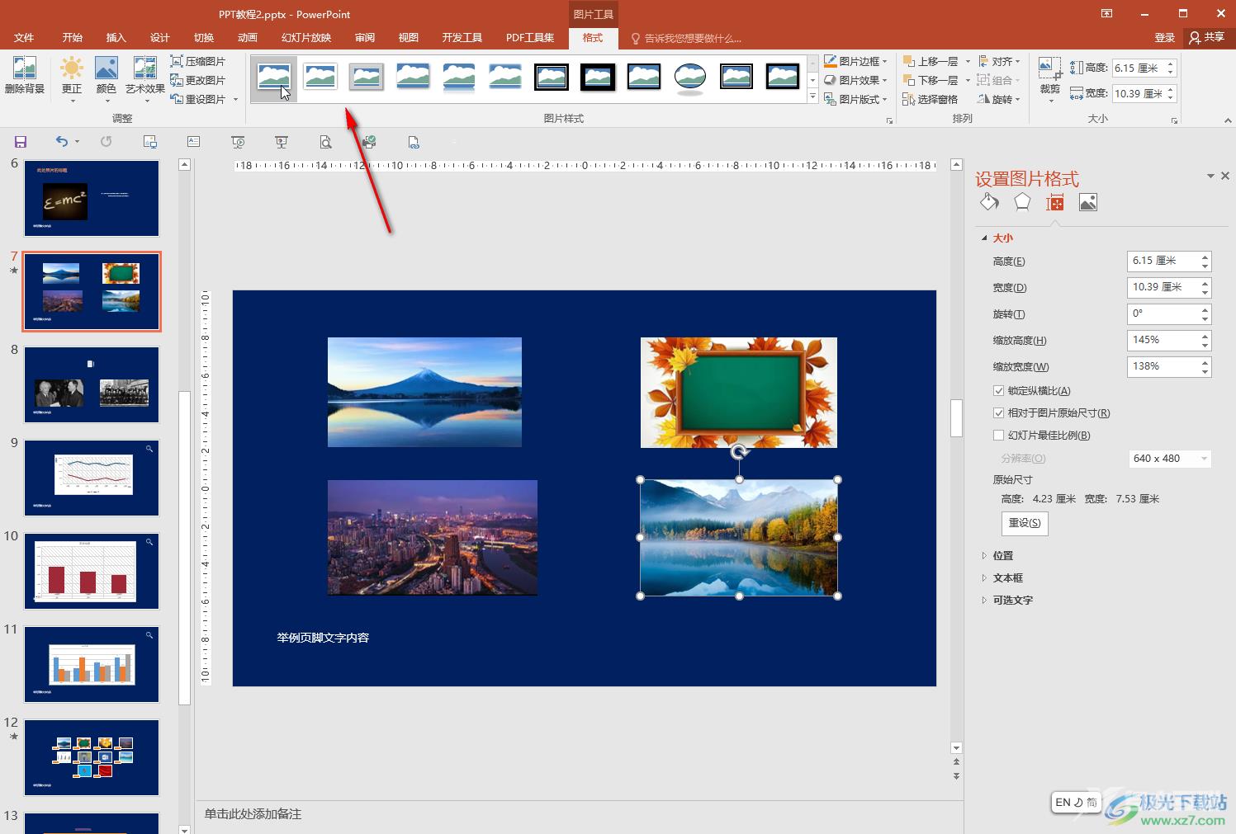The width and height of the screenshot is (1236, 834).
Task: Switch to the View (视图) tab
Action: pos(409,38)
